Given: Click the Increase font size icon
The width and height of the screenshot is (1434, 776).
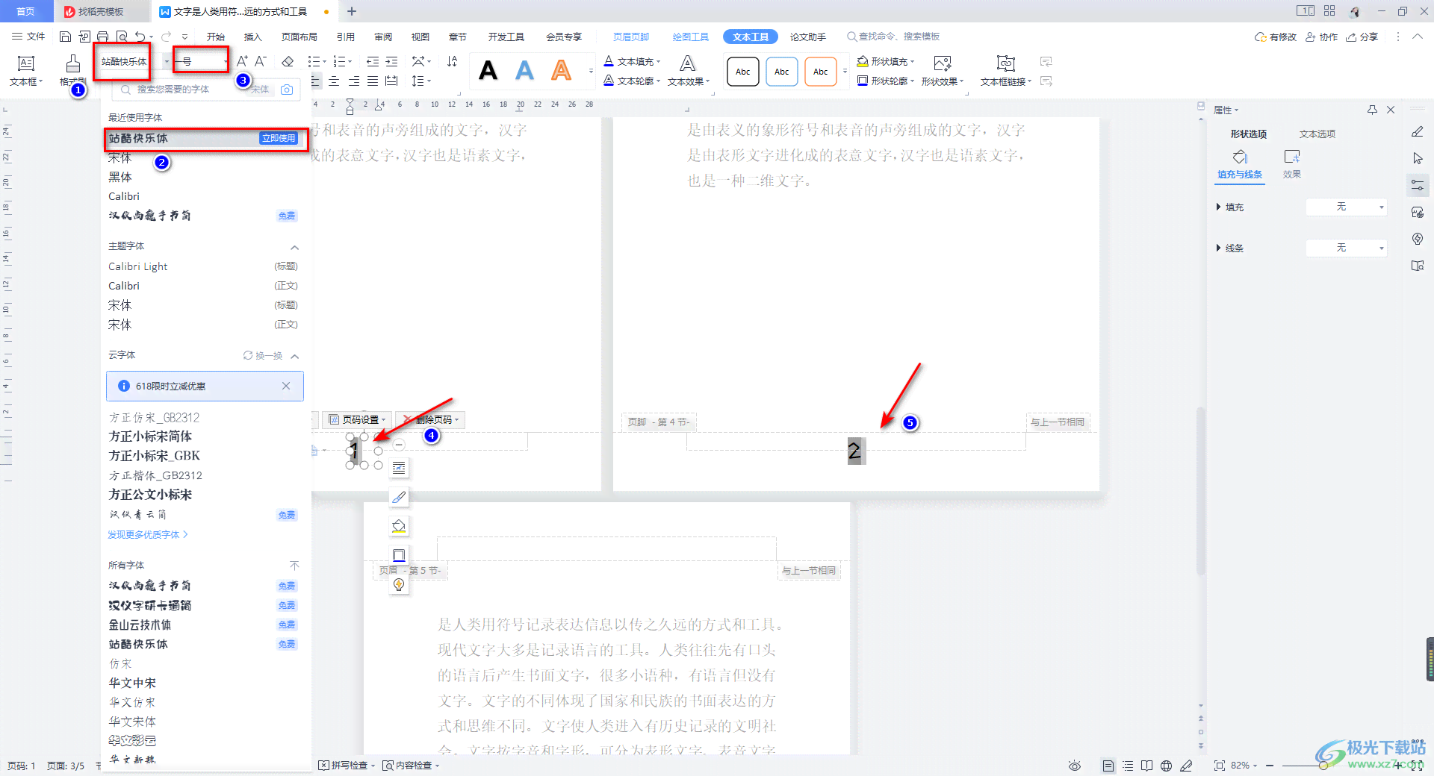Looking at the screenshot, I should coord(242,62).
